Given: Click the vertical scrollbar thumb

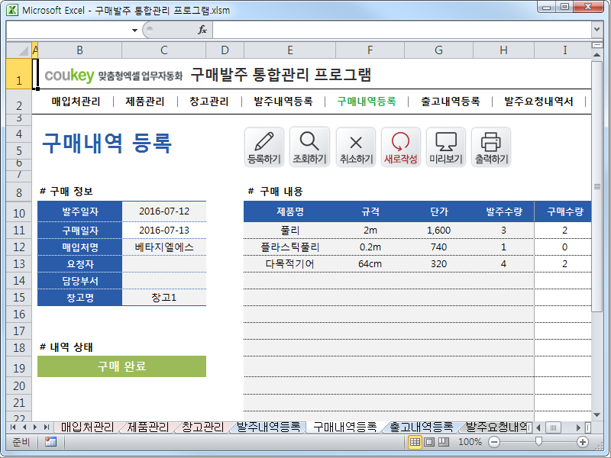Looking at the screenshot, I should pyautogui.click(x=596, y=186).
